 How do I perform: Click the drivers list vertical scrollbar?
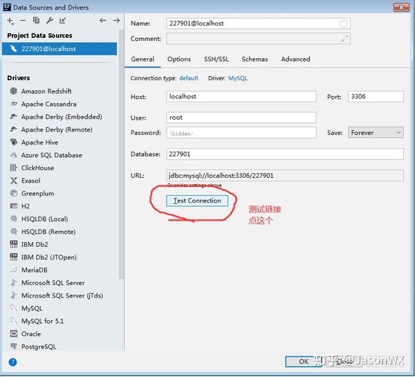coord(121,154)
